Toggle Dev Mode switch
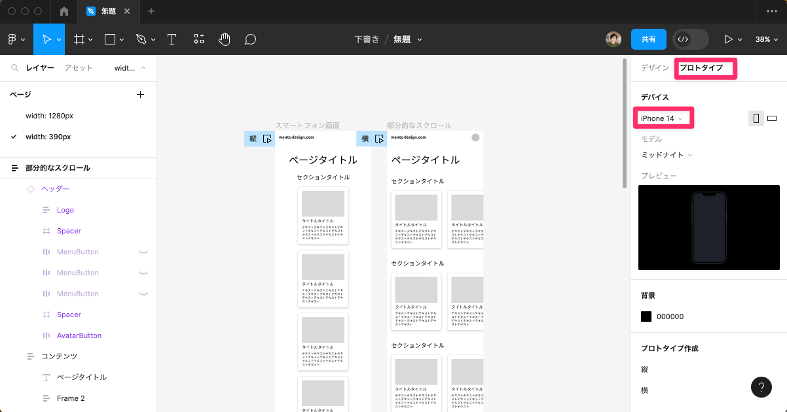787x412 pixels. pos(691,39)
